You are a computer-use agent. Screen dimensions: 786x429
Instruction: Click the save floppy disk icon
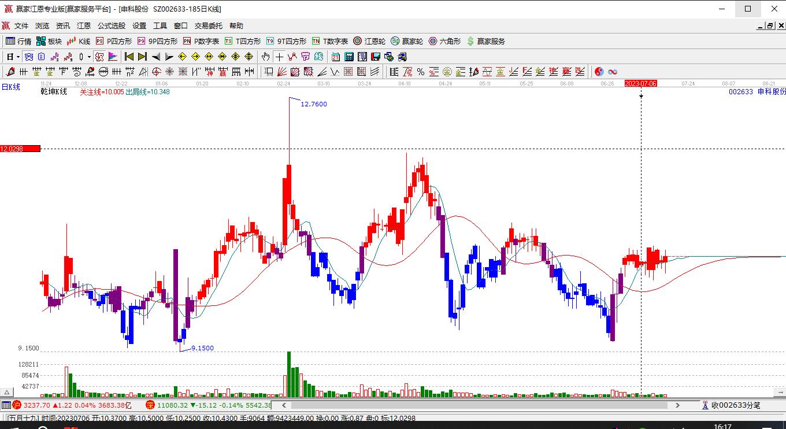point(376,57)
